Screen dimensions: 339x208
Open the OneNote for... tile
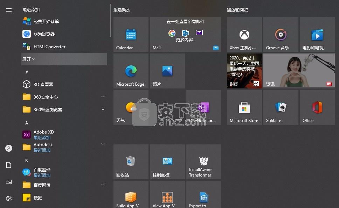coord(204,107)
